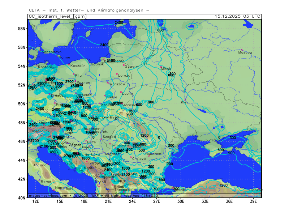Click the Rostock city marker
This screenshot has width=289, height=217.
[37, 65]
